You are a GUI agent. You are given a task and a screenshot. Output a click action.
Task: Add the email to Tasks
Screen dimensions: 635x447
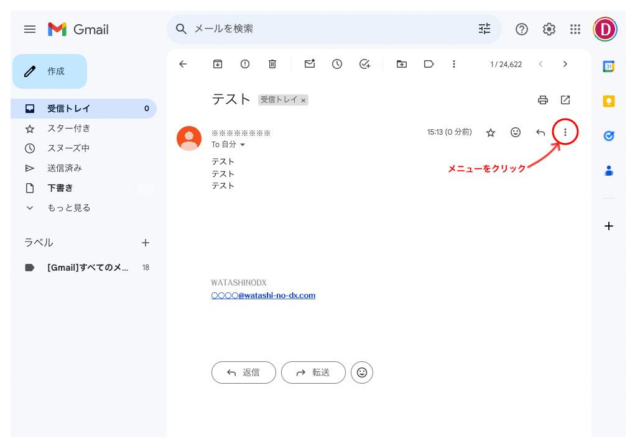tap(365, 64)
